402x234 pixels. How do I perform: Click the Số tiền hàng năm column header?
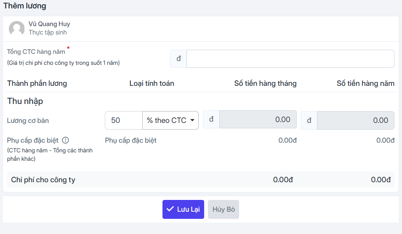[366, 83]
